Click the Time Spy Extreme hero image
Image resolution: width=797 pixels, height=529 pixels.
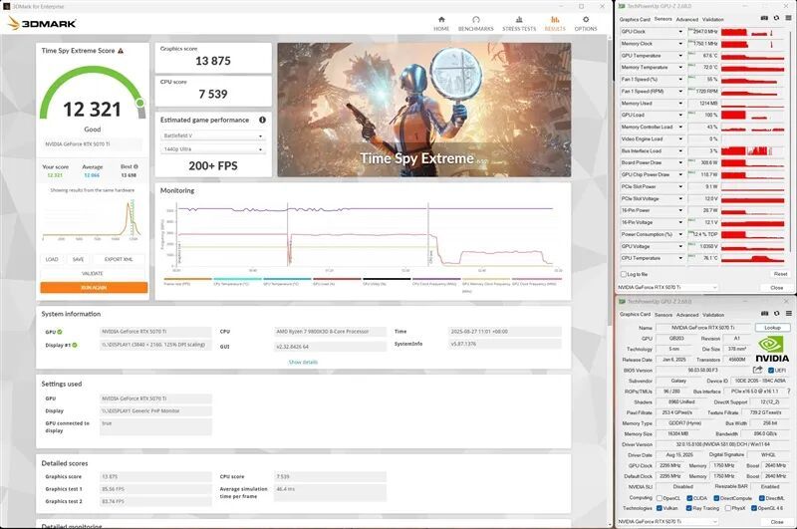(x=424, y=110)
